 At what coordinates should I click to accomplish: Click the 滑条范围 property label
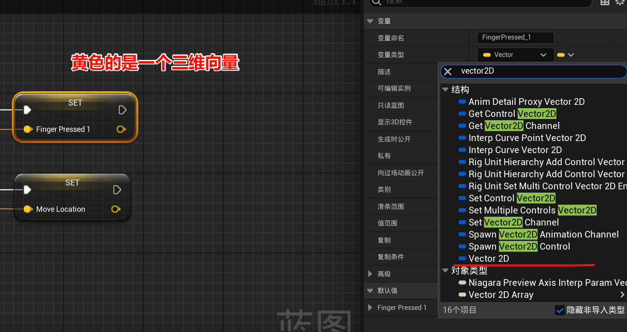(x=390, y=207)
